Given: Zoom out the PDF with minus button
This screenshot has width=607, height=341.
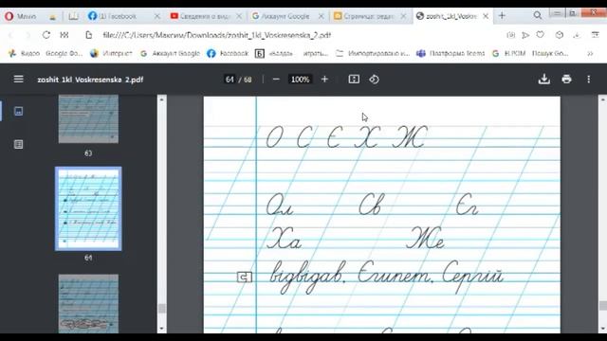Looking at the screenshot, I should pyautogui.click(x=276, y=80).
